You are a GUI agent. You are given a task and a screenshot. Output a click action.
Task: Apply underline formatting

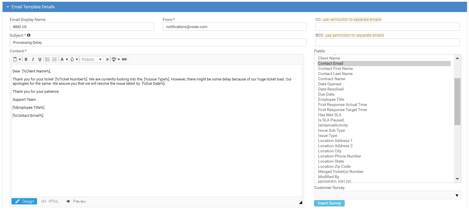point(40,59)
